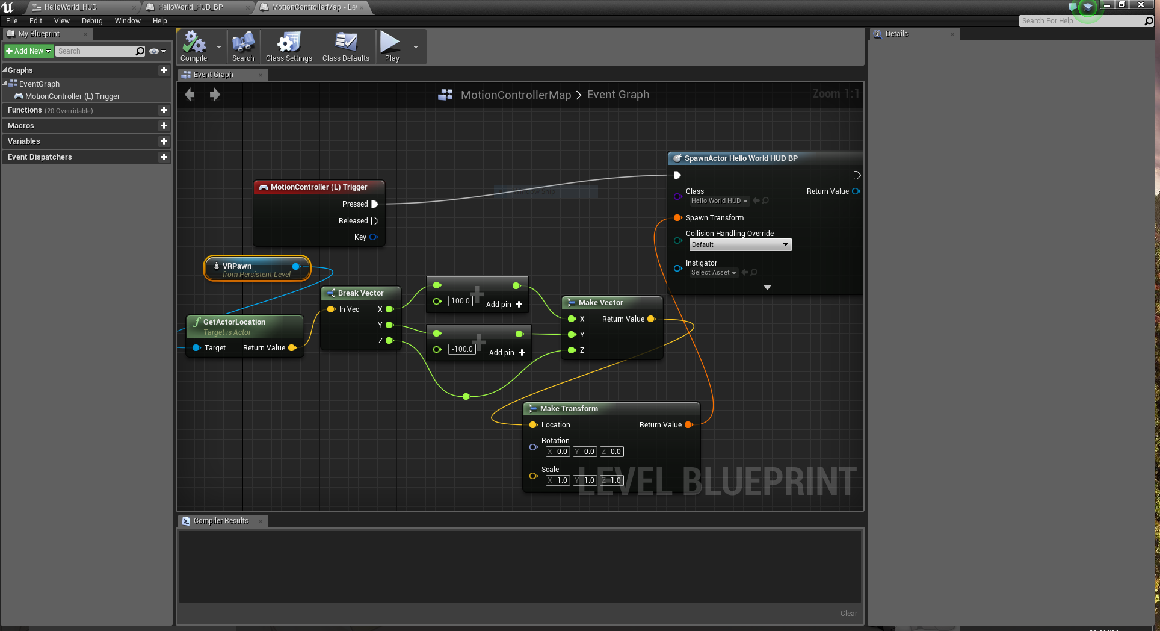Click Event Graph breadcrumb link
1160x631 pixels.
coord(618,95)
